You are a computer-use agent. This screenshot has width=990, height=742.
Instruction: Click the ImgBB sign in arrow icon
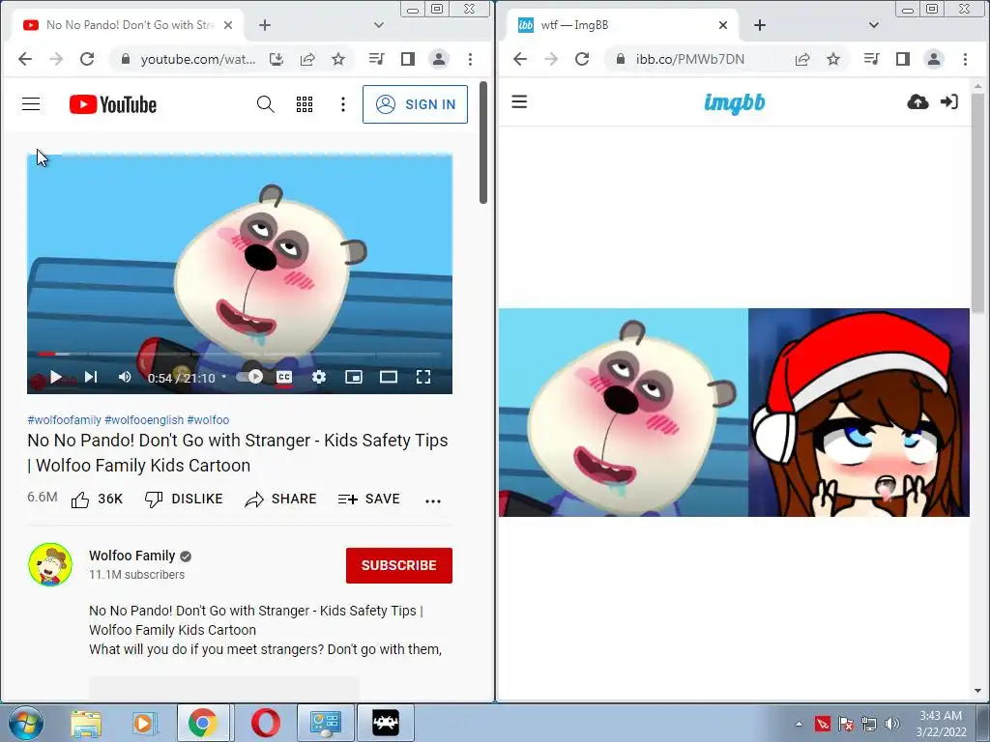(949, 101)
